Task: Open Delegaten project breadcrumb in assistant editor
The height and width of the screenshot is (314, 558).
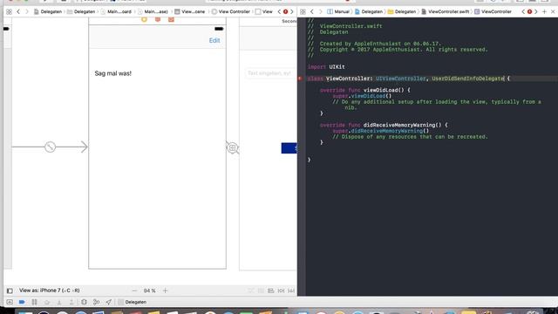Action: (368, 11)
